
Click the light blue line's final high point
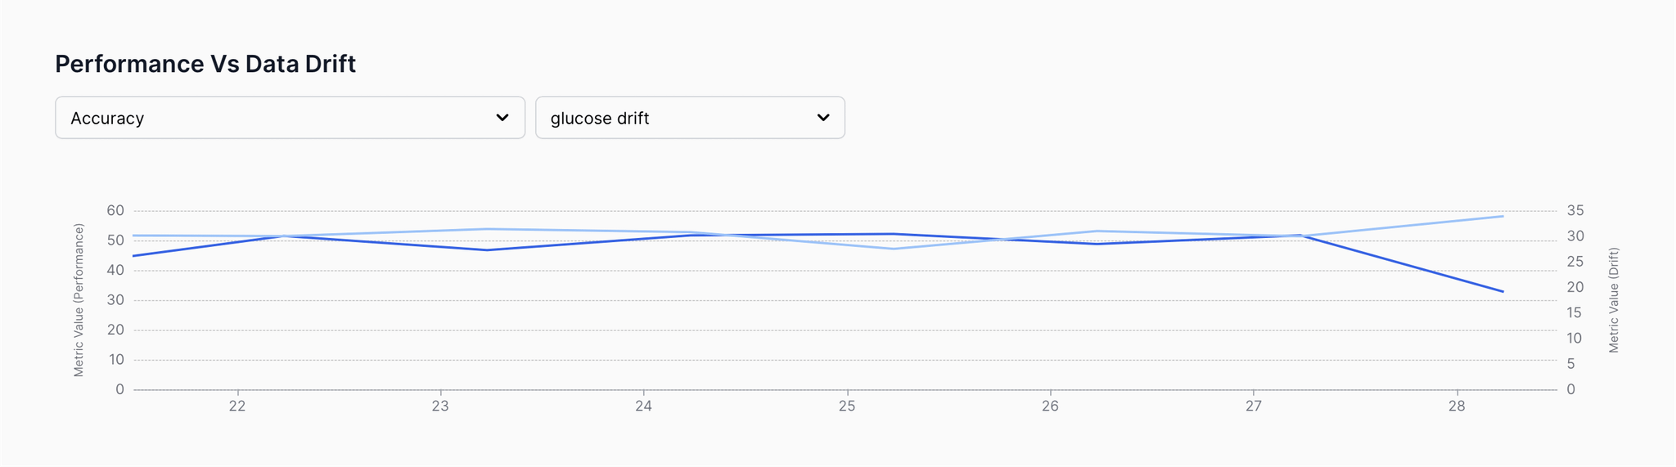(x=1503, y=216)
